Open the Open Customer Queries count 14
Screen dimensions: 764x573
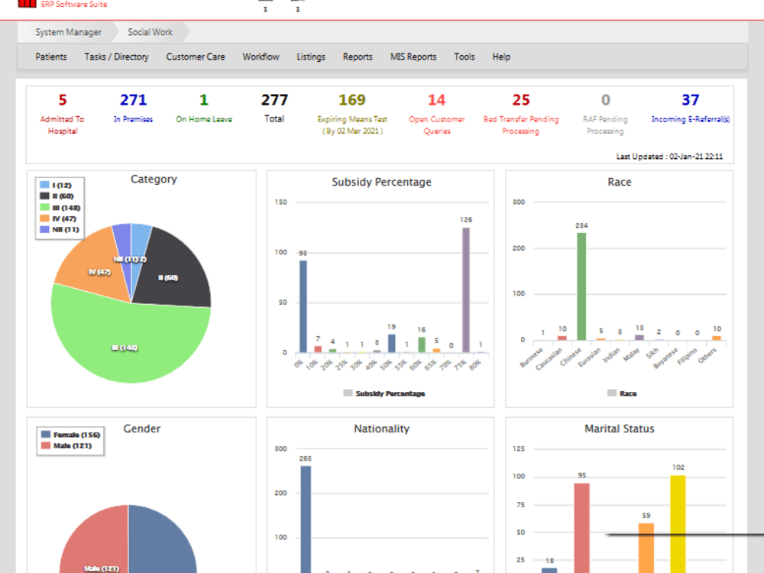coord(436,100)
